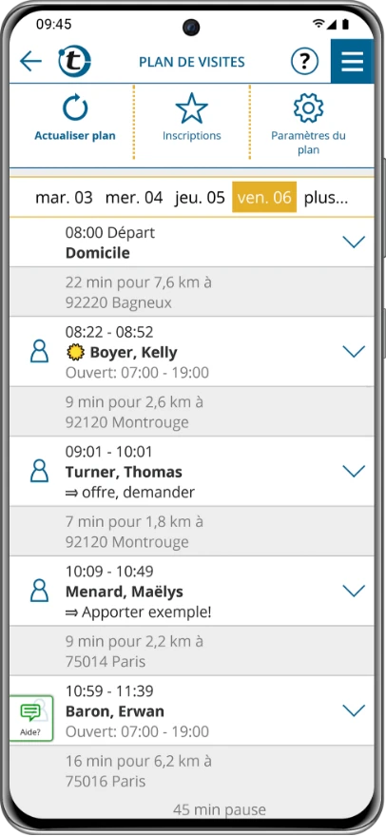This screenshot has width=386, height=836.
Task: Switch to the jeu. 05 day tab
Action: tap(200, 198)
